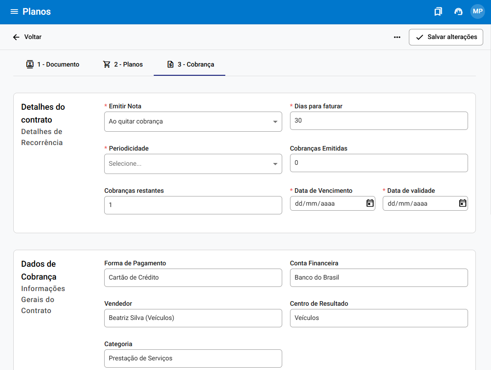The width and height of the screenshot is (491, 370).
Task: Select the Conta Financeira field
Action: pos(379,278)
